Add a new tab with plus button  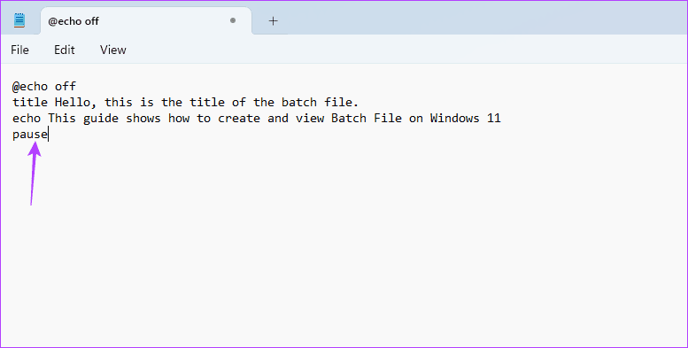point(274,20)
